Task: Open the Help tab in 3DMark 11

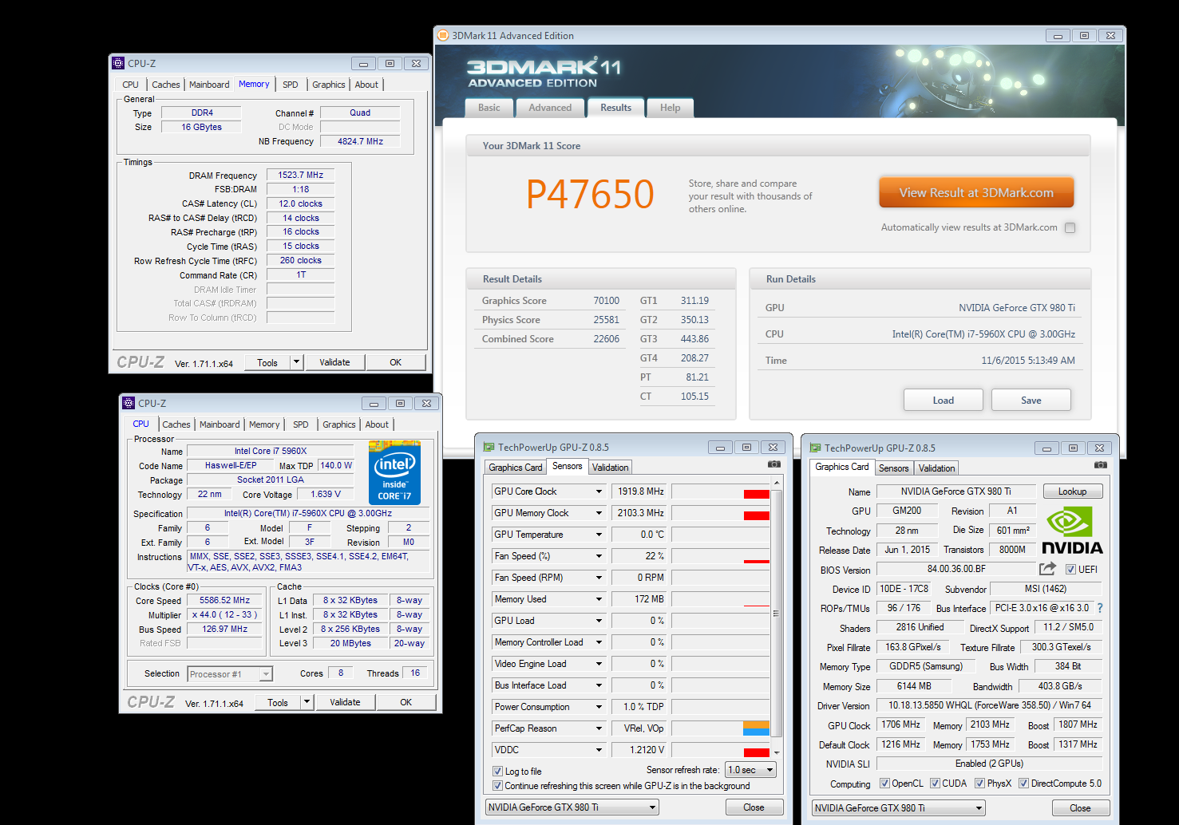Action: click(x=670, y=108)
